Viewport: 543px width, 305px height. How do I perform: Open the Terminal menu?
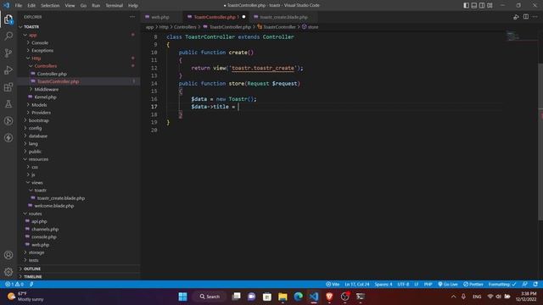(x=114, y=6)
